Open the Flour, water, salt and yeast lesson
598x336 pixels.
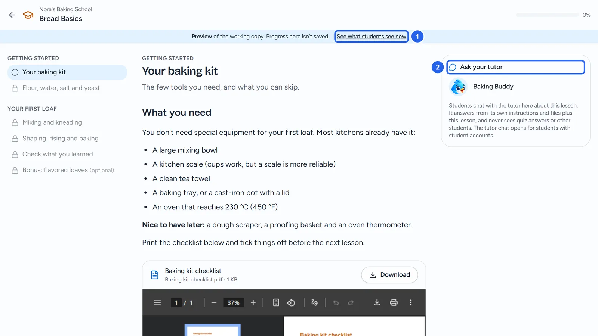tap(67, 88)
